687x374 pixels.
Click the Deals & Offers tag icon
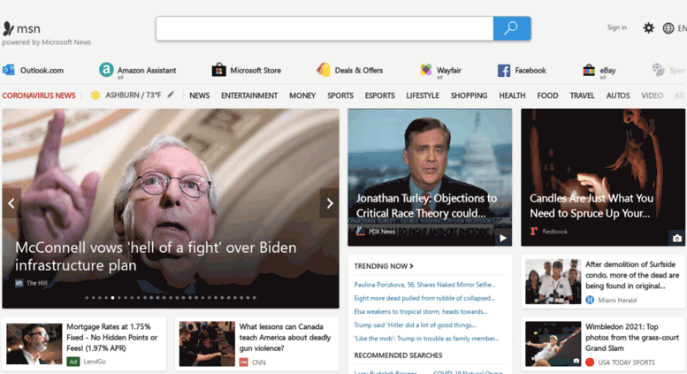[x=324, y=70]
